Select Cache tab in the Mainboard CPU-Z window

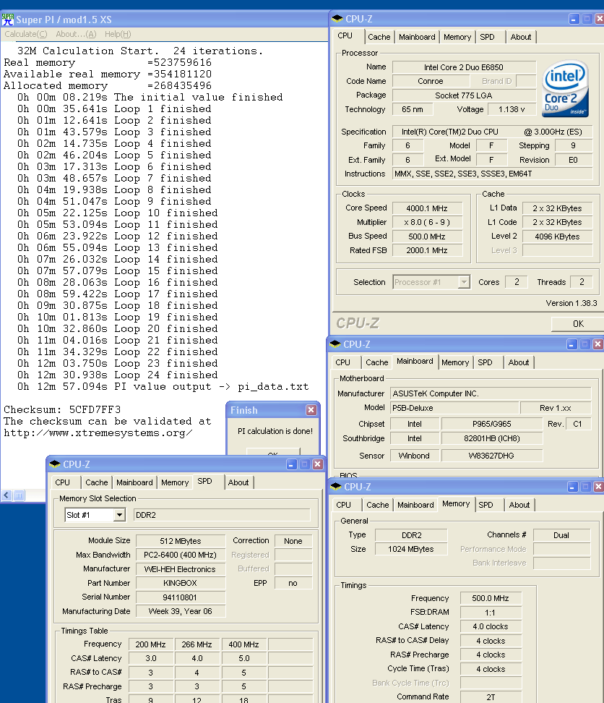(x=377, y=362)
